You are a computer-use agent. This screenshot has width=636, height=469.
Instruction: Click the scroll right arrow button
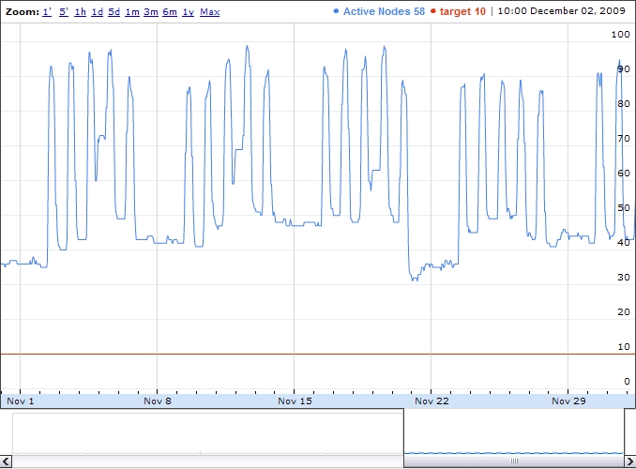tap(629, 461)
